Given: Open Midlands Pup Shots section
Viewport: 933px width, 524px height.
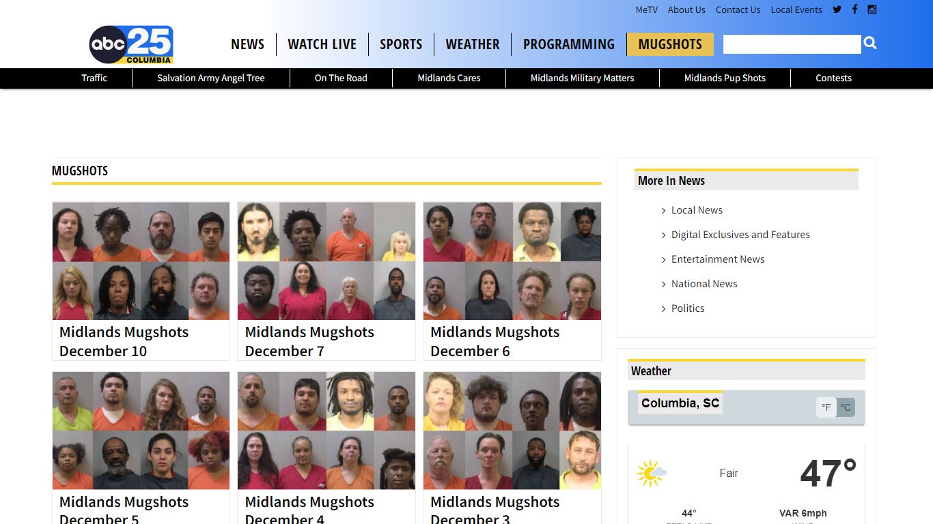Looking at the screenshot, I should 725,78.
